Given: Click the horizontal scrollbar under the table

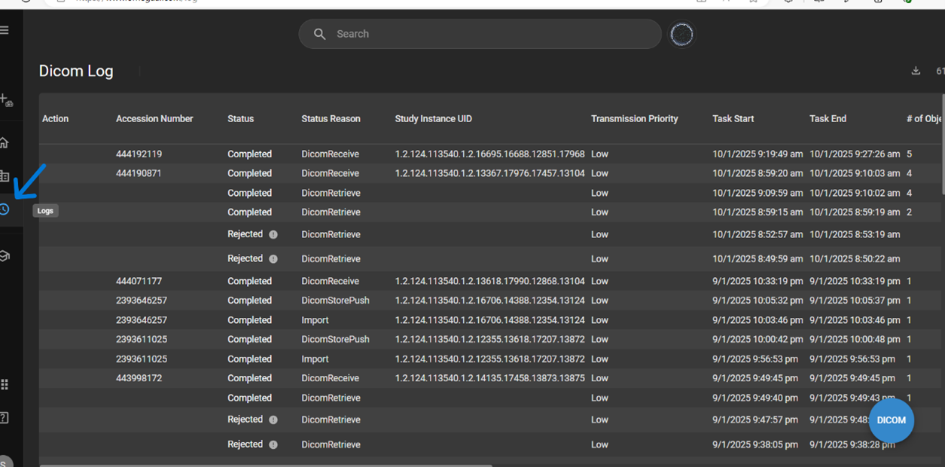Looking at the screenshot, I should (x=265, y=465).
